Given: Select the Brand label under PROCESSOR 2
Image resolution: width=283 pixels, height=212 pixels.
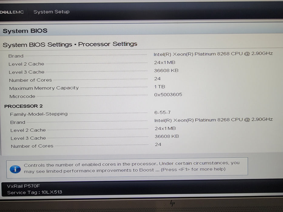Looking at the screenshot, I should coord(18,122).
